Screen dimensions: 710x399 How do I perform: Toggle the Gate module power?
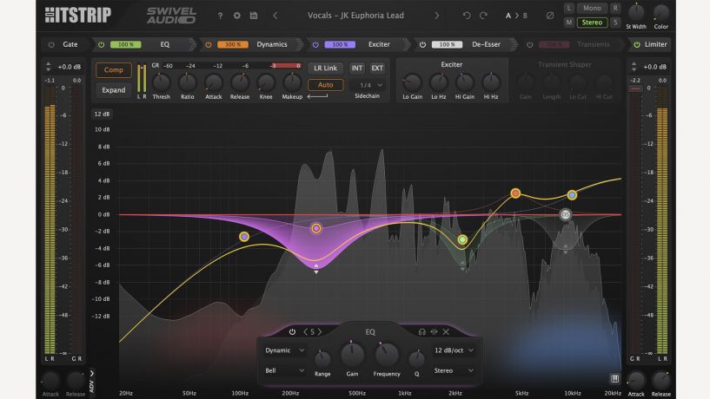pos(50,44)
